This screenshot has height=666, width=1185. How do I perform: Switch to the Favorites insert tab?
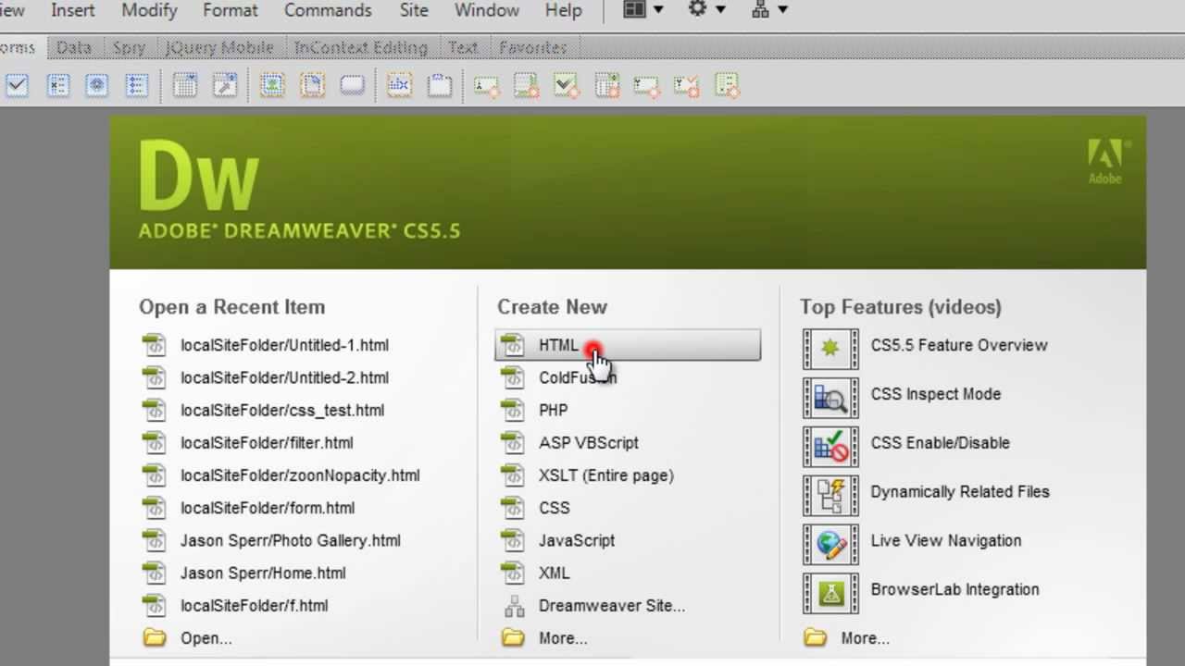(533, 47)
